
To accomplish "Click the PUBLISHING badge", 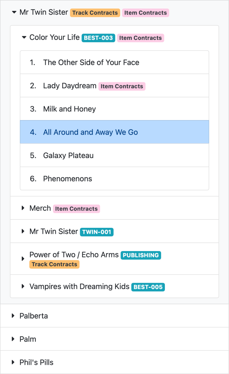I will (x=141, y=255).
